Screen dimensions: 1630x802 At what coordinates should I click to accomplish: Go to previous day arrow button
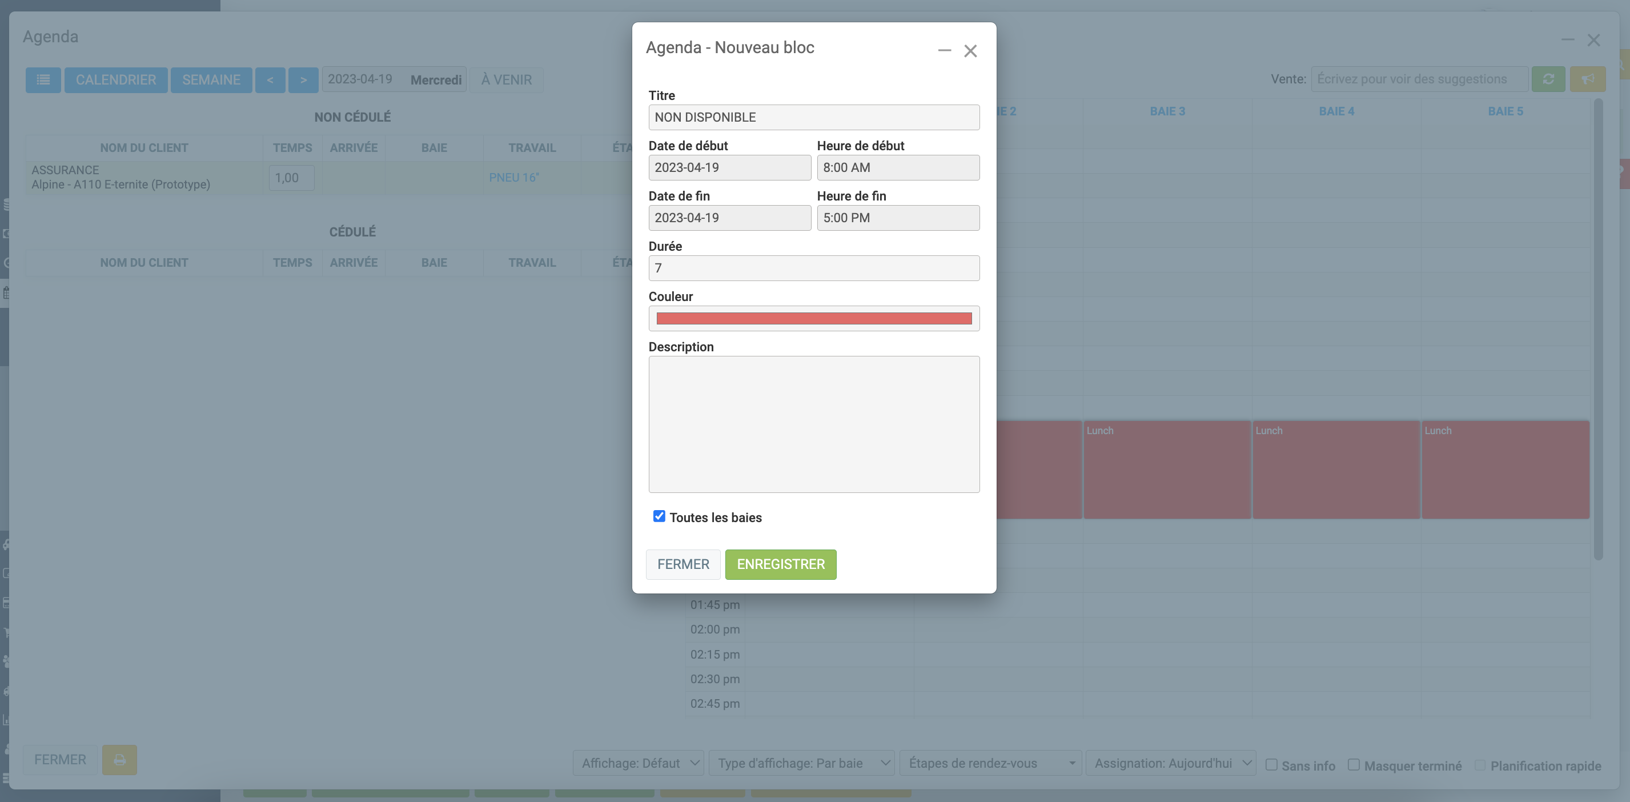coord(270,80)
